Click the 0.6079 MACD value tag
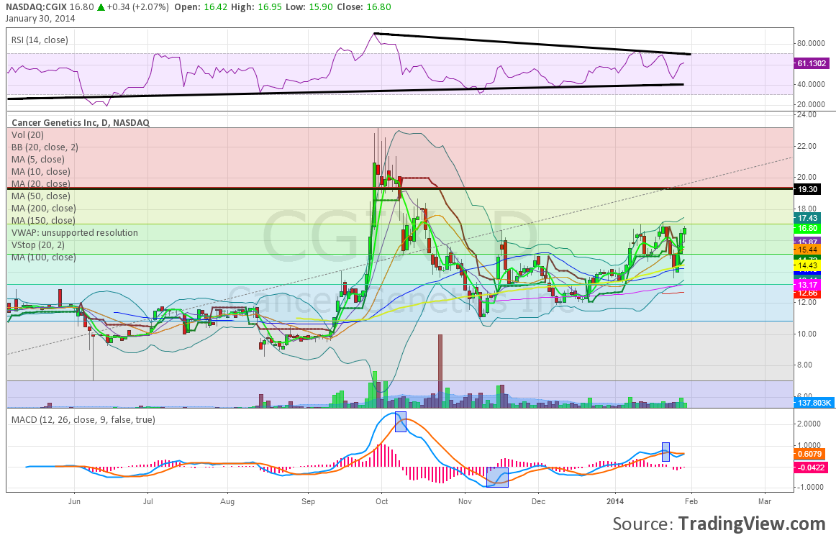This screenshot has width=836, height=543. [809, 454]
